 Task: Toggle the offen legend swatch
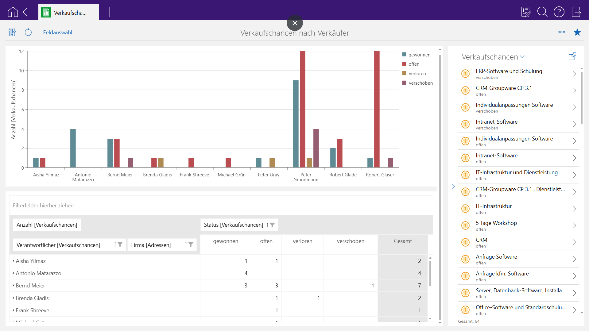404,64
